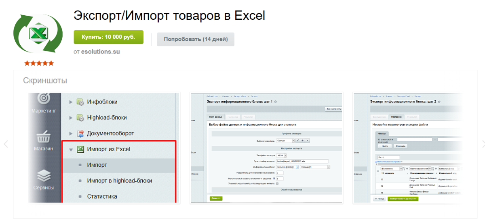Click Попробовать (14 дней) trial button
The width and height of the screenshot is (485, 222).
[196, 39]
